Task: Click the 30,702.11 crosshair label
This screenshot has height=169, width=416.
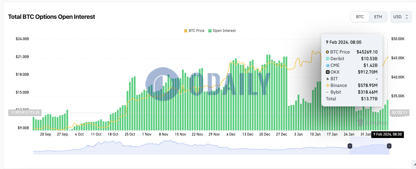Action: tap(399, 112)
